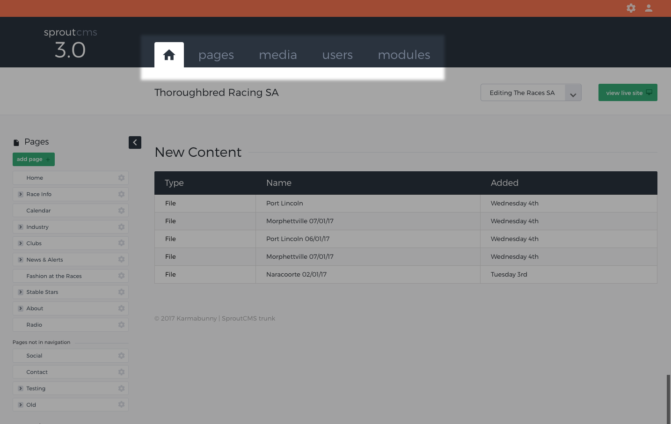Open settings gear for Contact page
This screenshot has height=424, width=671.
click(x=121, y=372)
